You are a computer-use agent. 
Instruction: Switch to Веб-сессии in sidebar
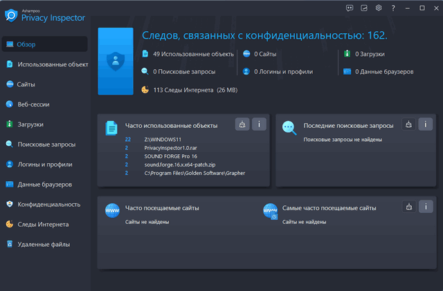(x=33, y=104)
